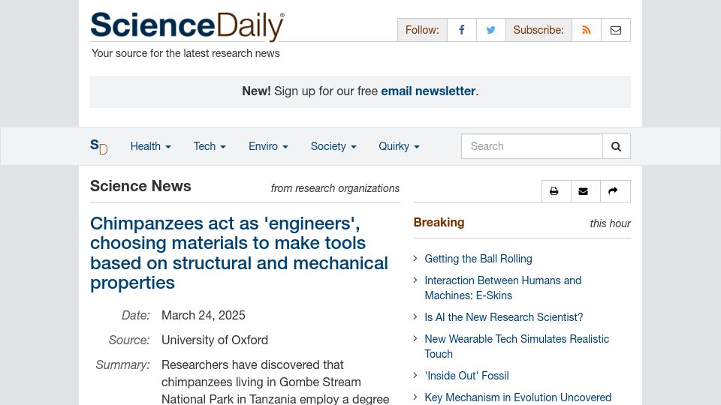The image size is (721, 405).
Task: Expand the Society dropdown menu
Action: coord(333,146)
